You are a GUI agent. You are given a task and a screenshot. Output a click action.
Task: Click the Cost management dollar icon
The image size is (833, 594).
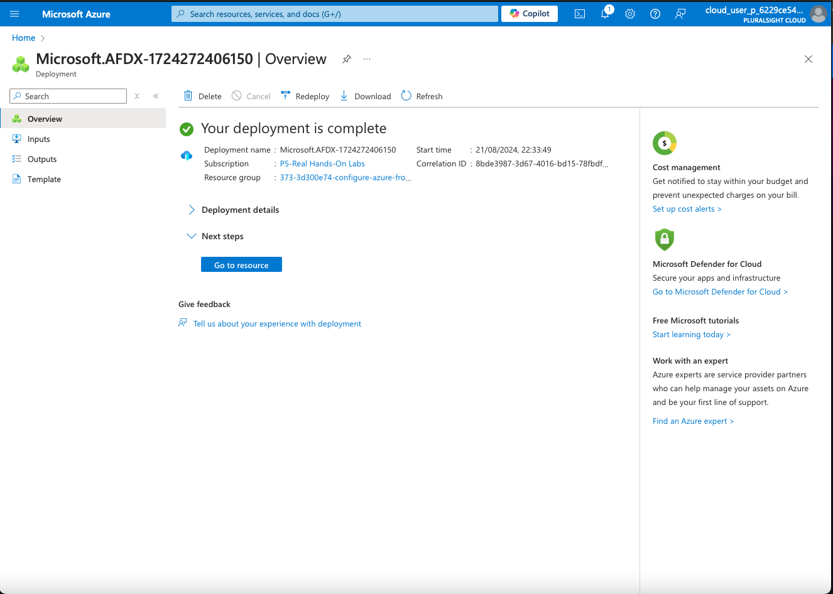[x=665, y=143]
